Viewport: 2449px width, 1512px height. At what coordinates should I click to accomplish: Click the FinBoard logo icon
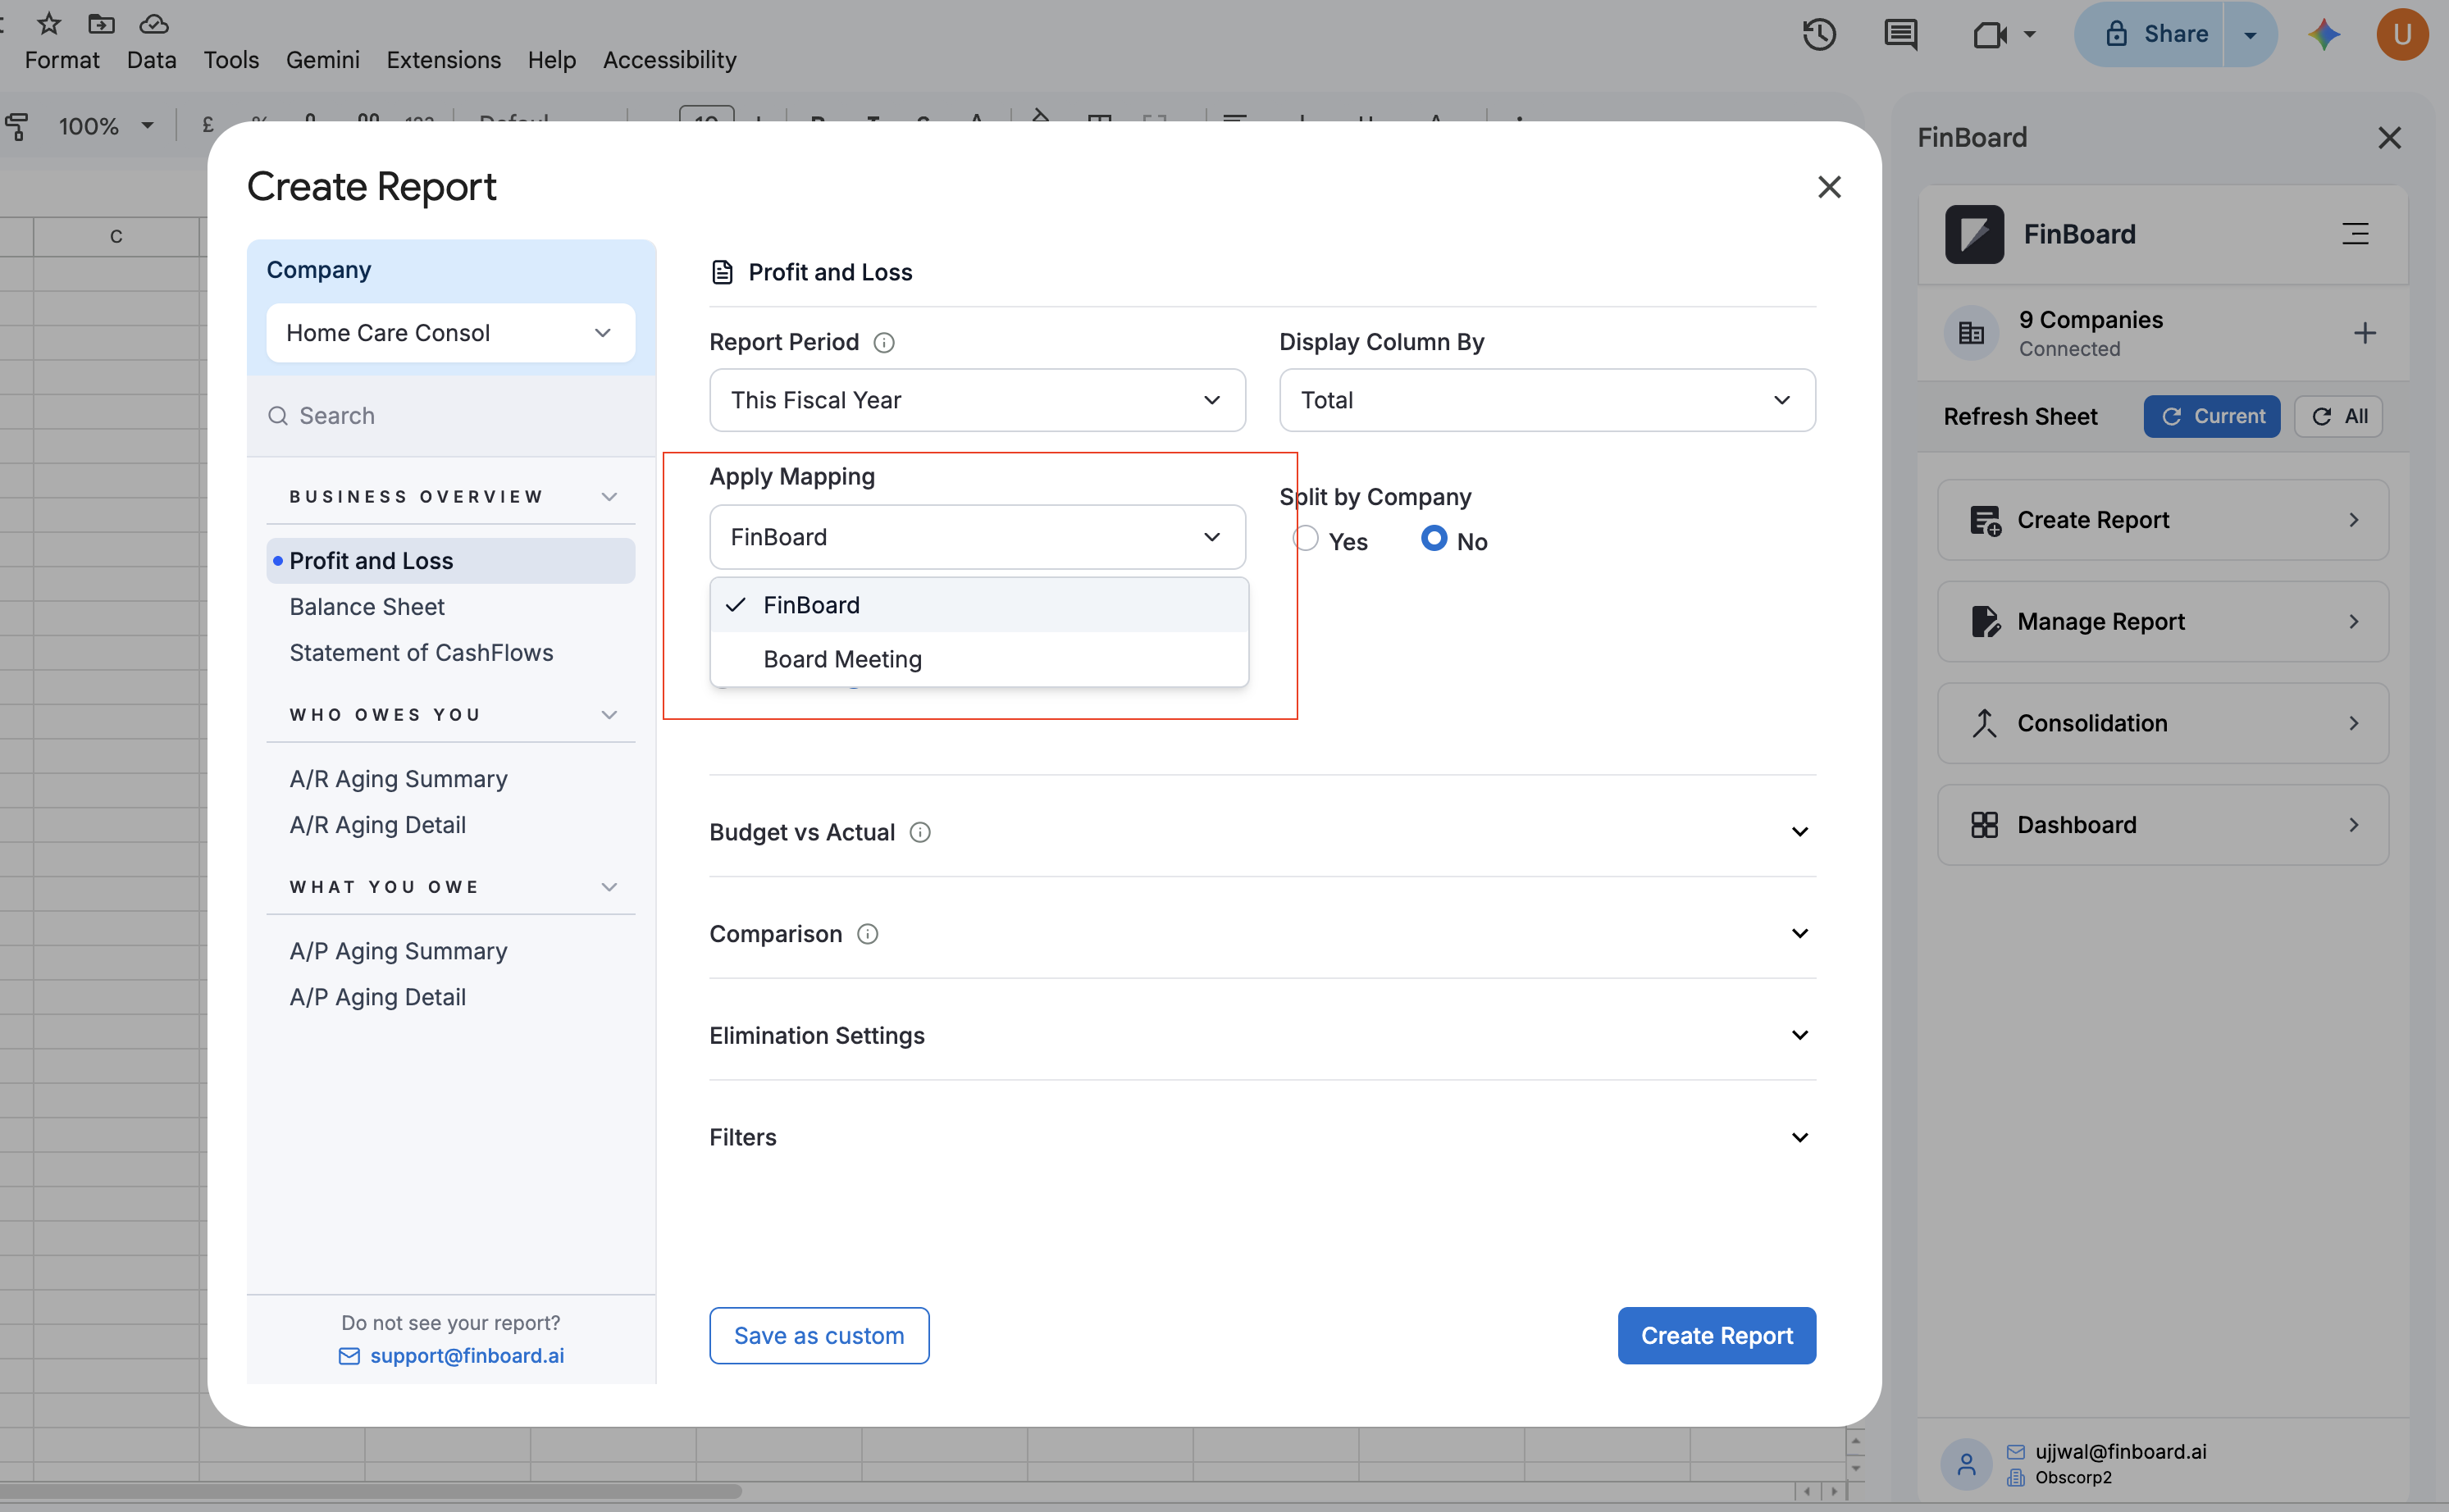click(x=1974, y=234)
